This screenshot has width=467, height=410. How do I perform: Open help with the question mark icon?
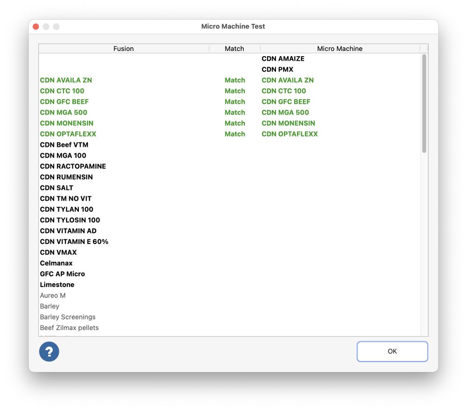pyautogui.click(x=49, y=352)
